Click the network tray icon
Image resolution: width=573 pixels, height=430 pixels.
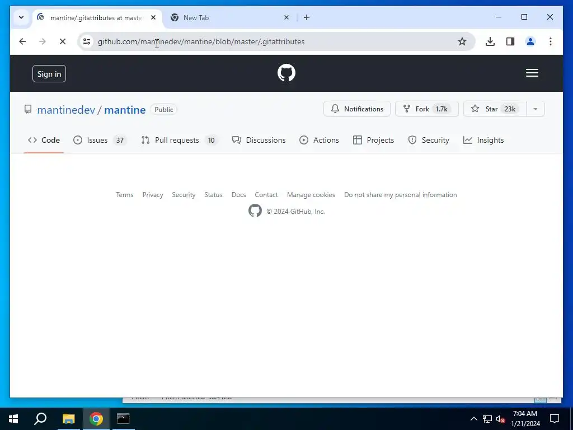click(x=487, y=419)
